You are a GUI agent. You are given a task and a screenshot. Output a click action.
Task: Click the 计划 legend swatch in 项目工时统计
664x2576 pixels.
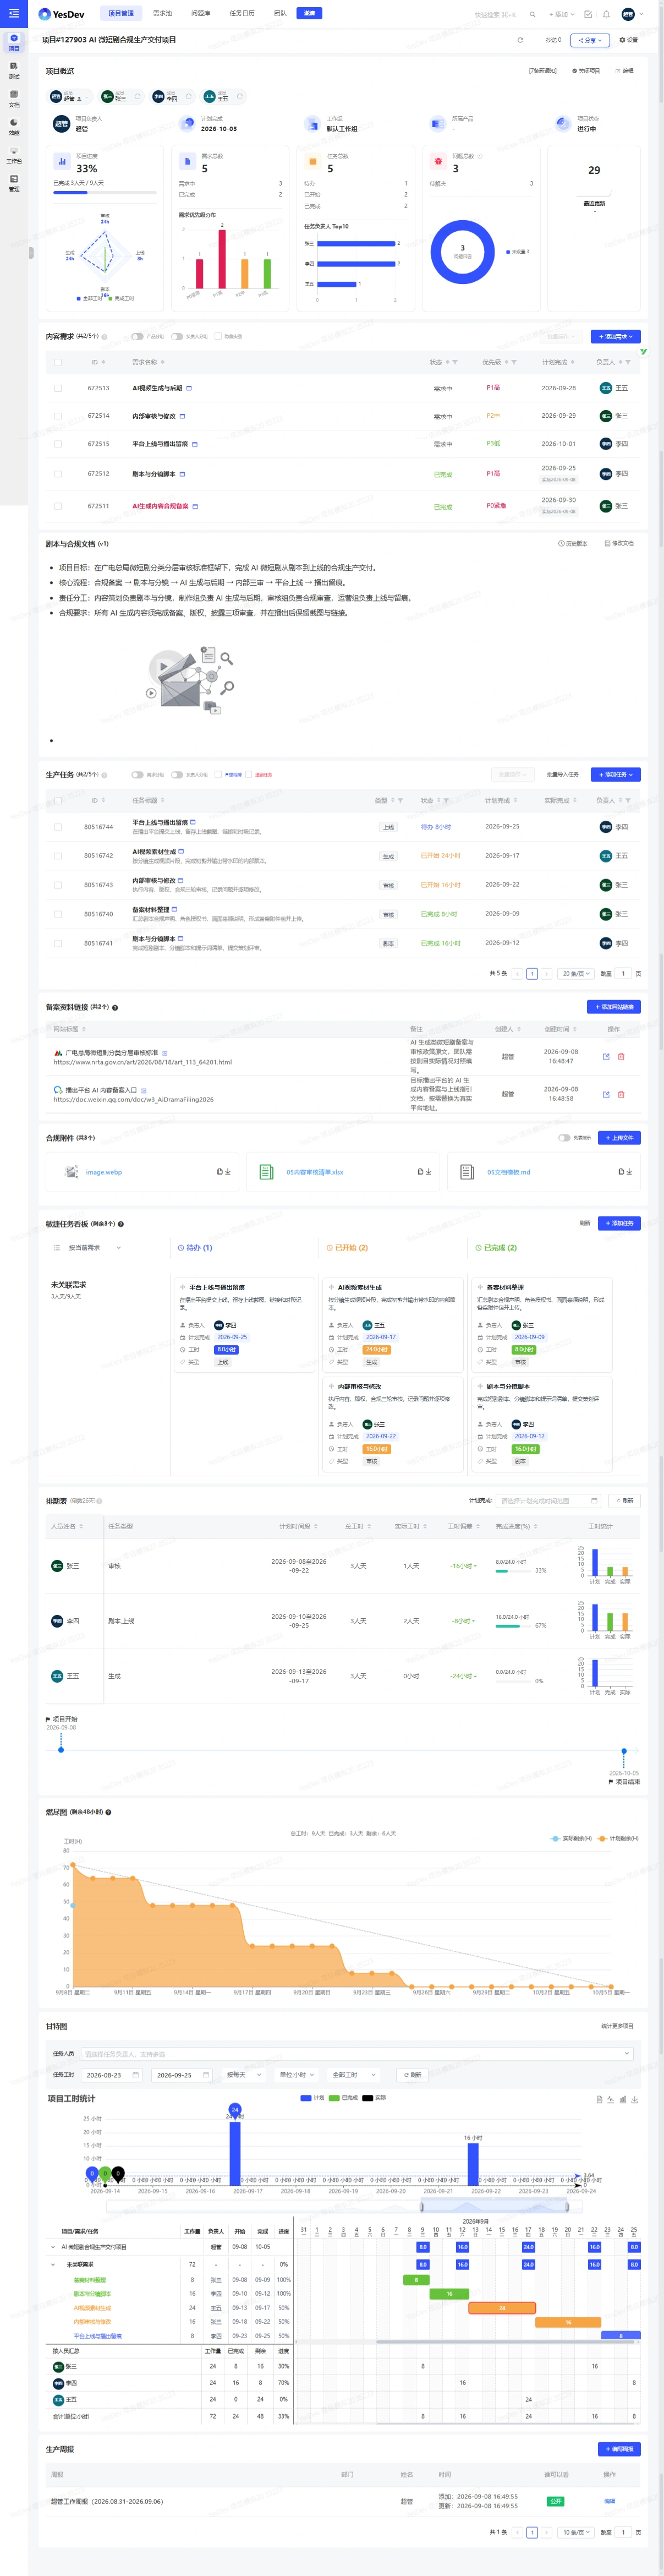point(306,2097)
